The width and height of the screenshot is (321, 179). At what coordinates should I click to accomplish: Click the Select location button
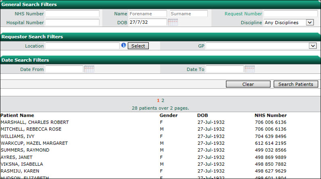click(138, 46)
